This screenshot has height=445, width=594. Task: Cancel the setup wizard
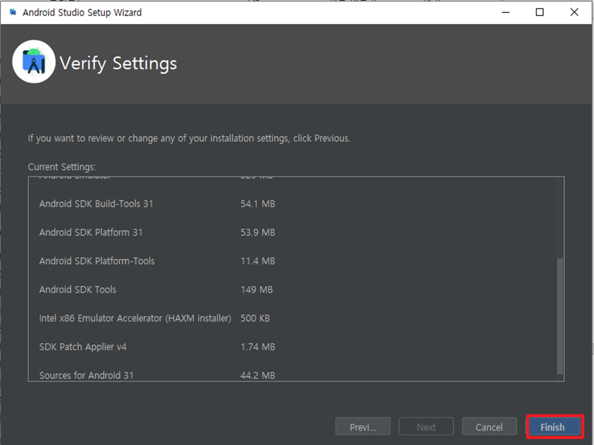click(489, 427)
